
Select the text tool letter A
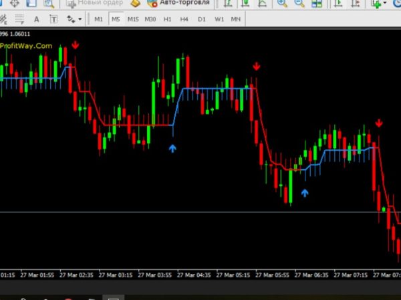(x=36, y=19)
